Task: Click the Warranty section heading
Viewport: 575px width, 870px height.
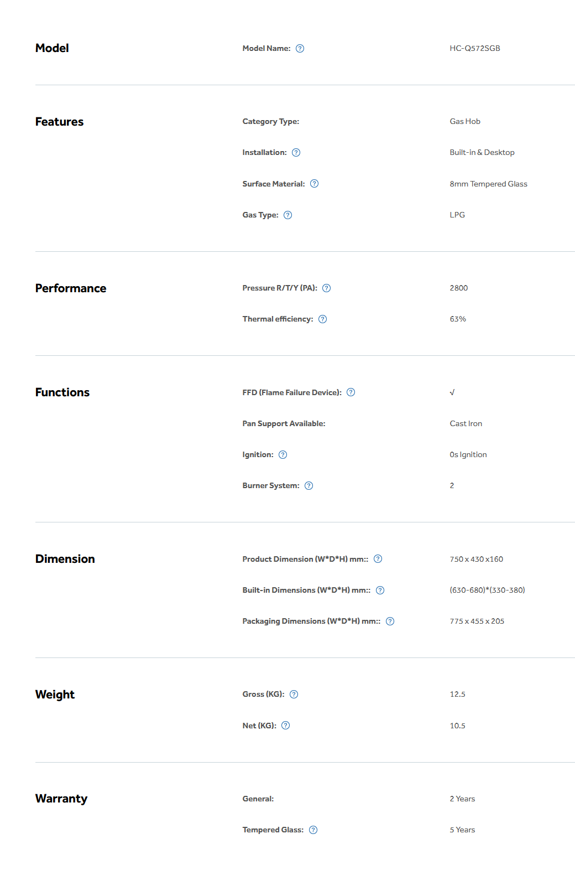Action: pos(61,799)
